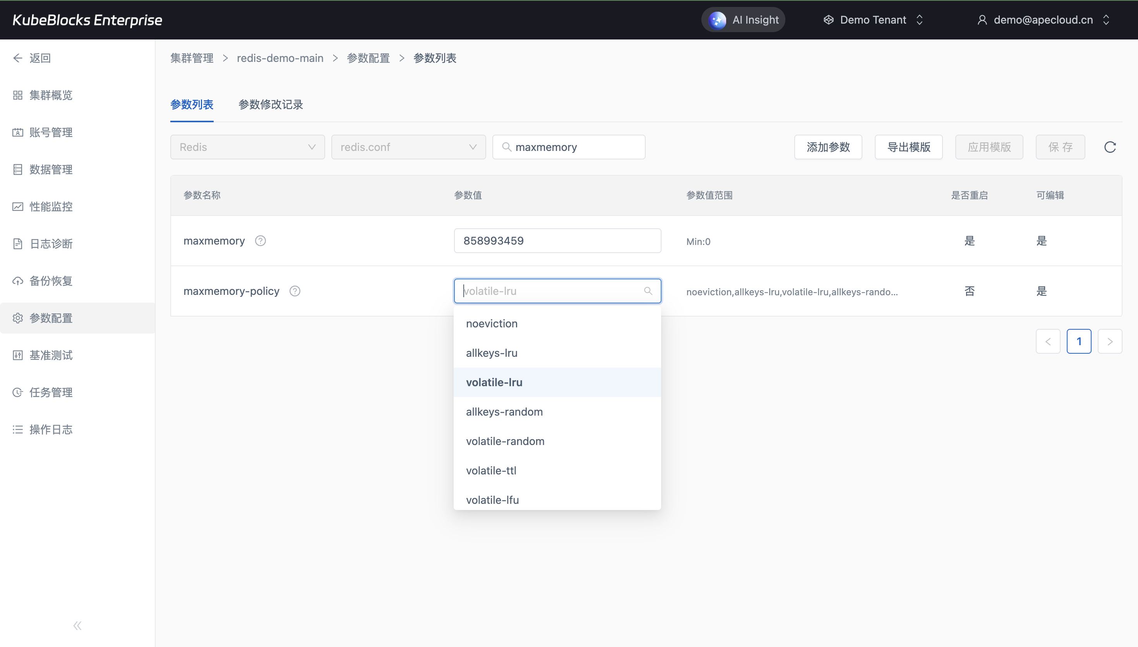The width and height of the screenshot is (1138, 647).
Task: Open the redis.conf file dropdown
Action: pos(408,147)
